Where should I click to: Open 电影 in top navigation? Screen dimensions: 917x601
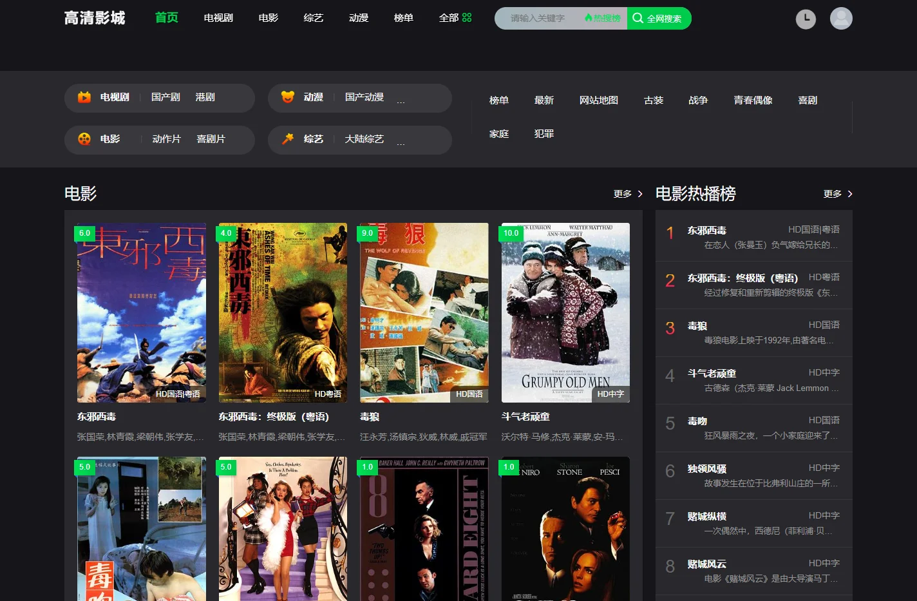tap(269, 18)
